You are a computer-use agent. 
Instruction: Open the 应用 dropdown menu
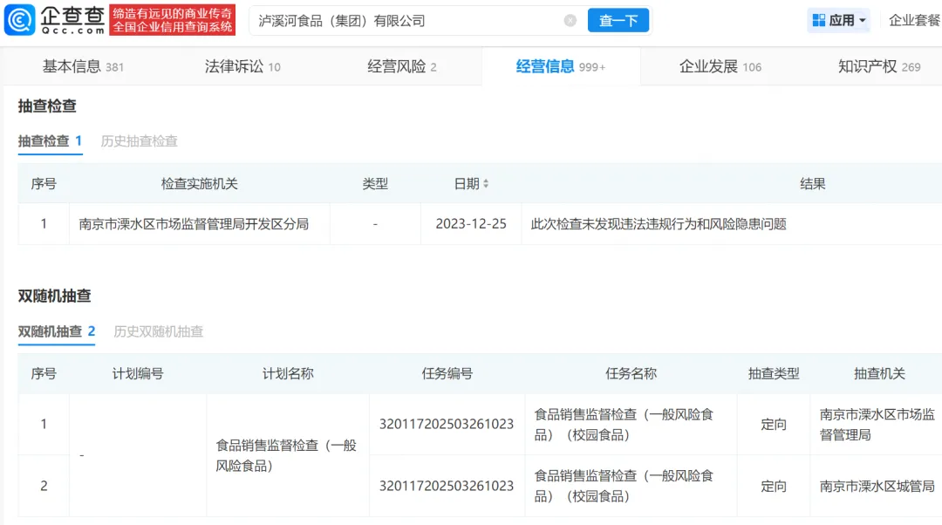pyautogui.click(x=839, y=20)
